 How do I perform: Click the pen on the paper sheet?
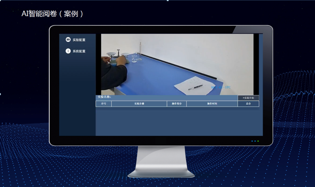click(195, 87)
